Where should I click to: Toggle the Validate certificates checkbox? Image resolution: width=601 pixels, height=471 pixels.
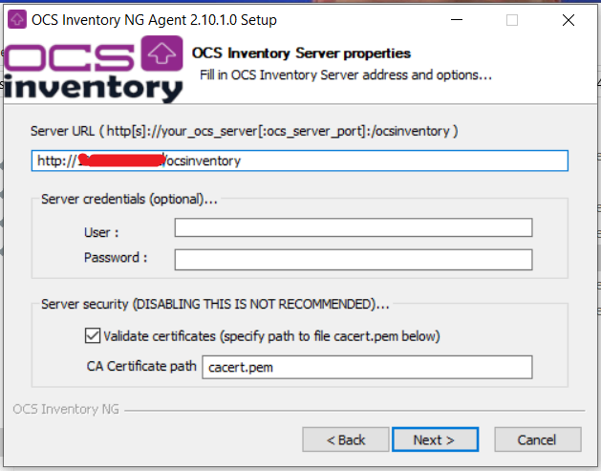coord(93,335)
